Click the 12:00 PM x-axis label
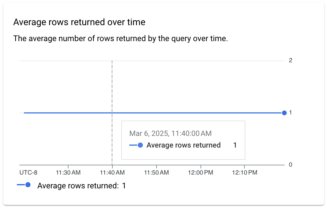 (200, 172)
